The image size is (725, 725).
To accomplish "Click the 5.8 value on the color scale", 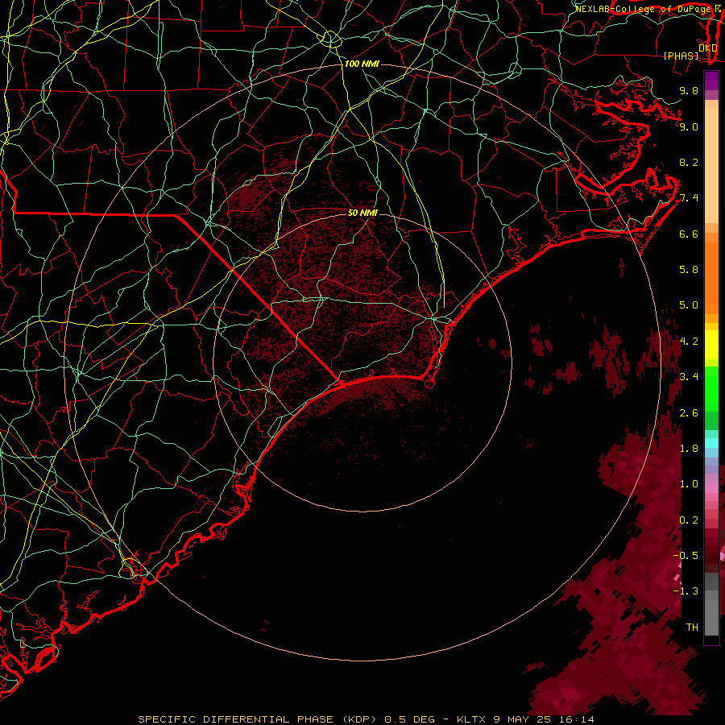I will (689, 270).
